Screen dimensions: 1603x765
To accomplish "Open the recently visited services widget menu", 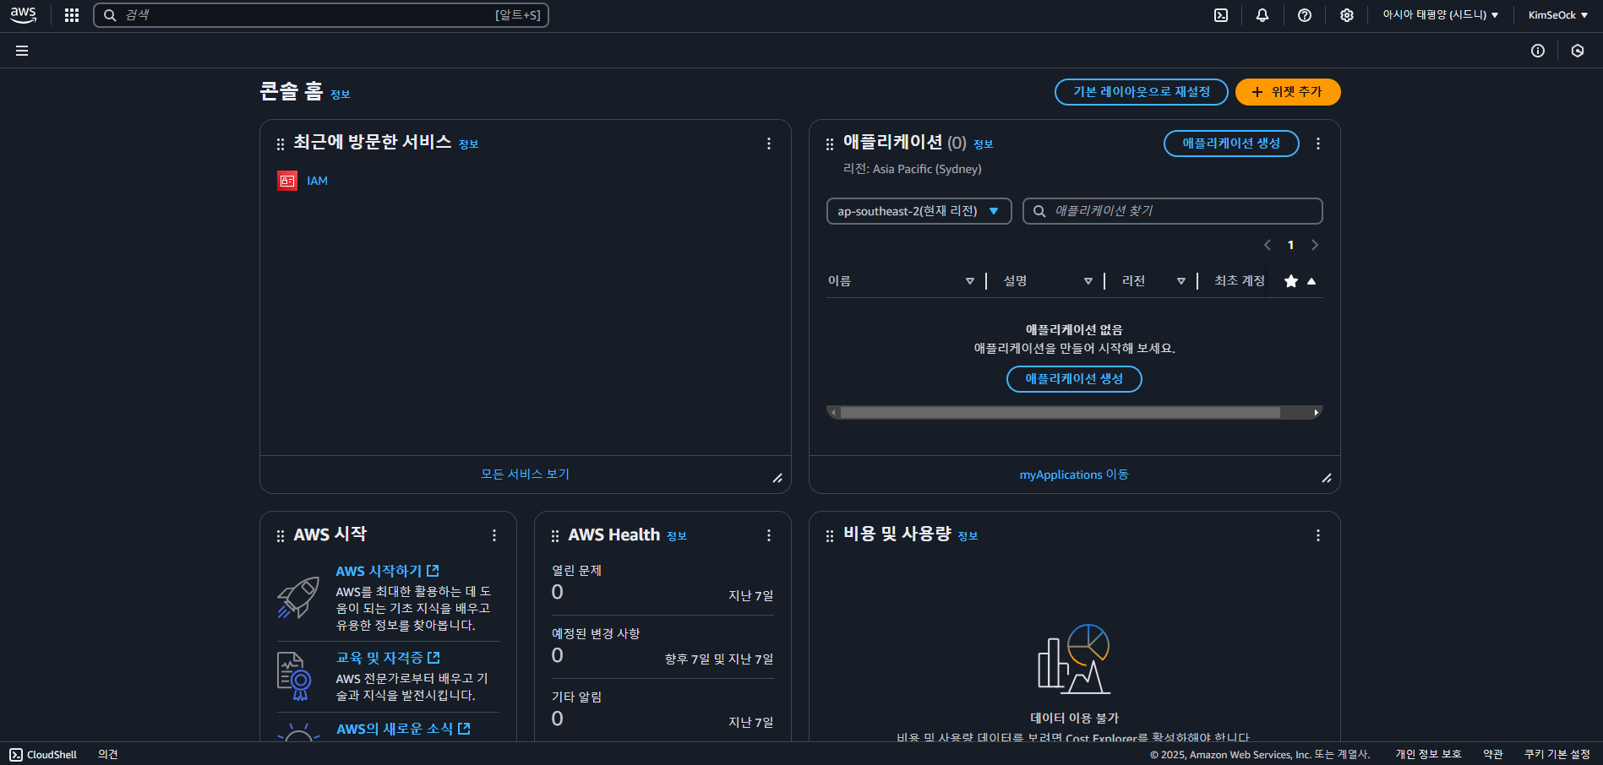I will 769,144.
